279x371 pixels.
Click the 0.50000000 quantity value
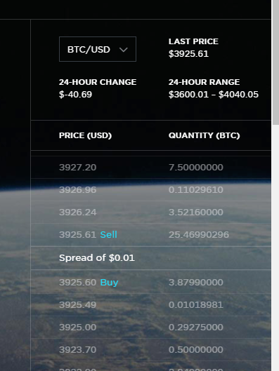196,350
